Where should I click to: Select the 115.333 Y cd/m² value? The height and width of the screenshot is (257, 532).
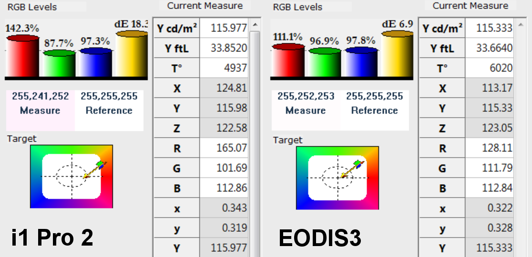click(x=490, y=28)
